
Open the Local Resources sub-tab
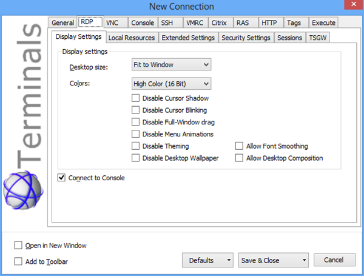(132, 38)
